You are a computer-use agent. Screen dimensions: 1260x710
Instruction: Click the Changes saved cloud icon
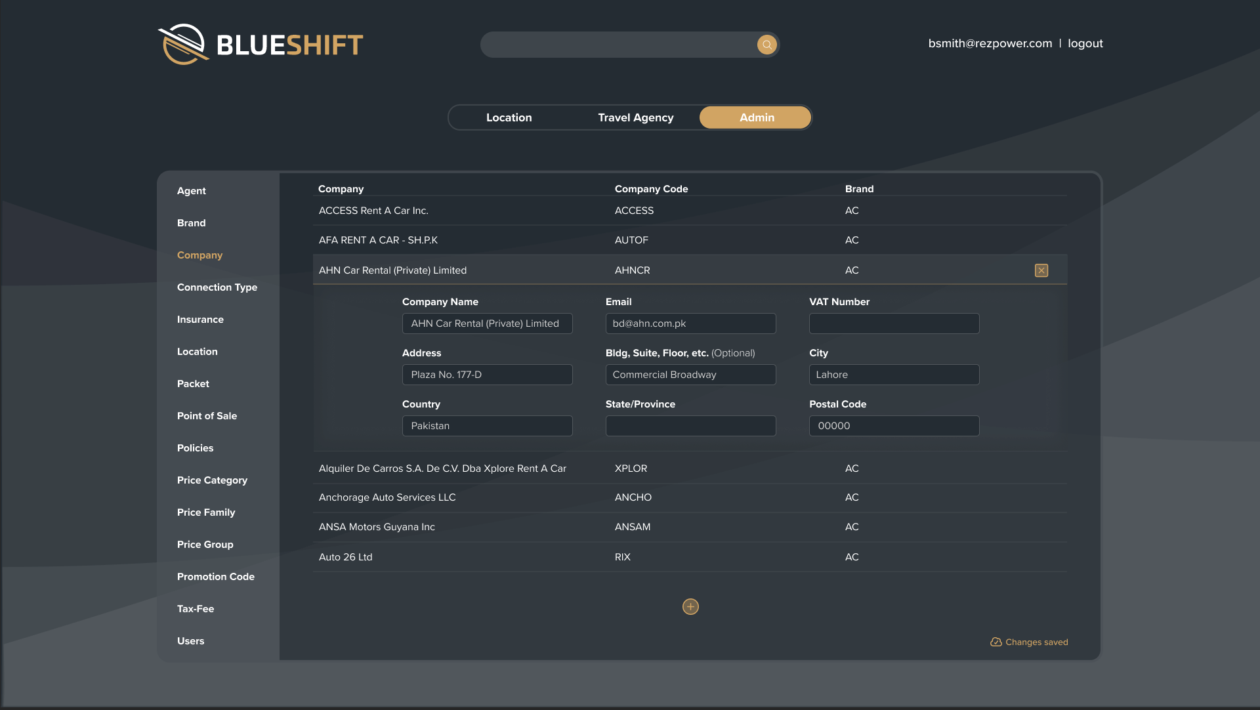[996, 642]
